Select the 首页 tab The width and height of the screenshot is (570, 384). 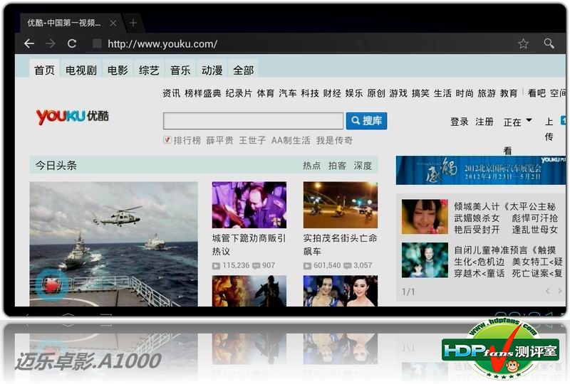44,70
